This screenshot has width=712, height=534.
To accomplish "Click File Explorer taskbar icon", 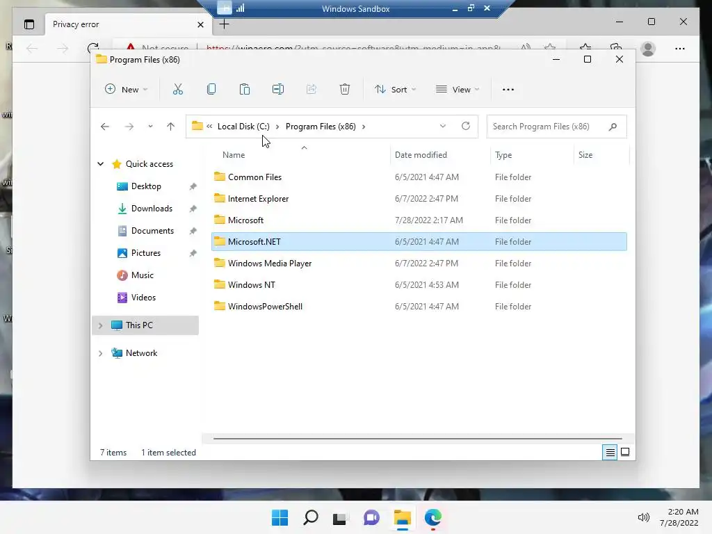I will click(x=403, y=517).
